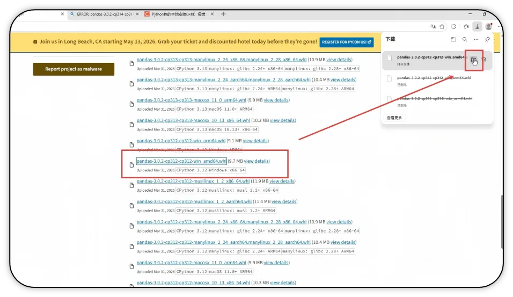Screen dimensions: 513x297
Task: Download pandas cp312 win_amd64.whl link
Action: (181, 161)
